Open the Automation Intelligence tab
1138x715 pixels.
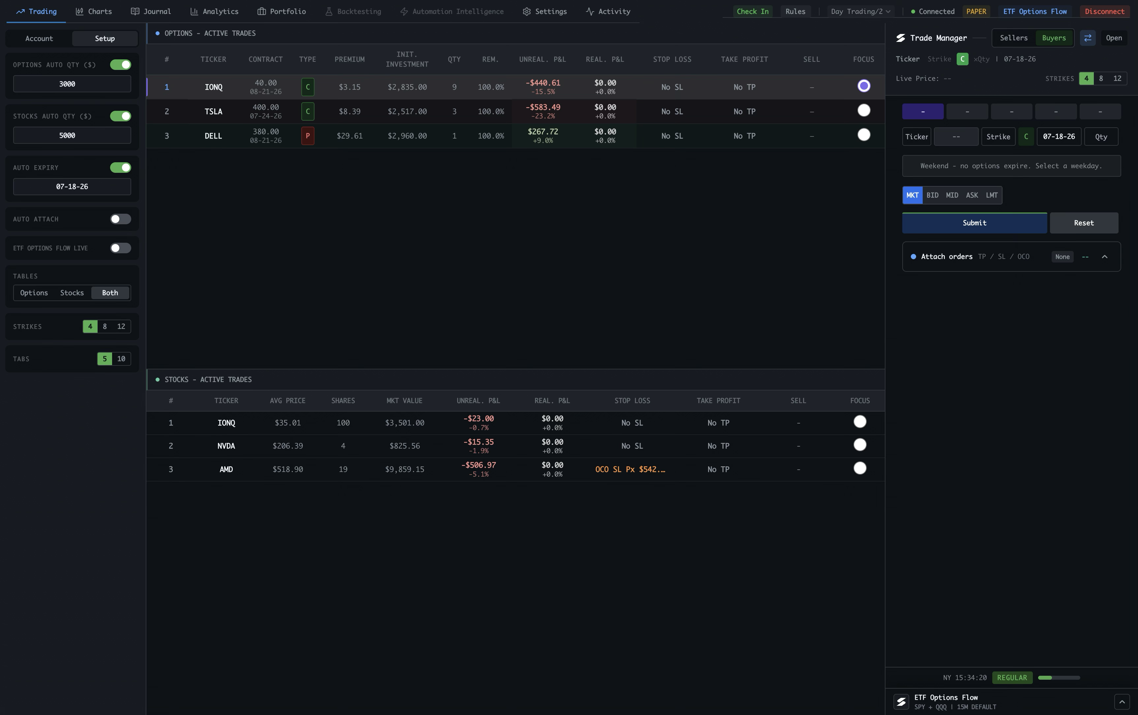pyautogui.click(x=451, y=11)
